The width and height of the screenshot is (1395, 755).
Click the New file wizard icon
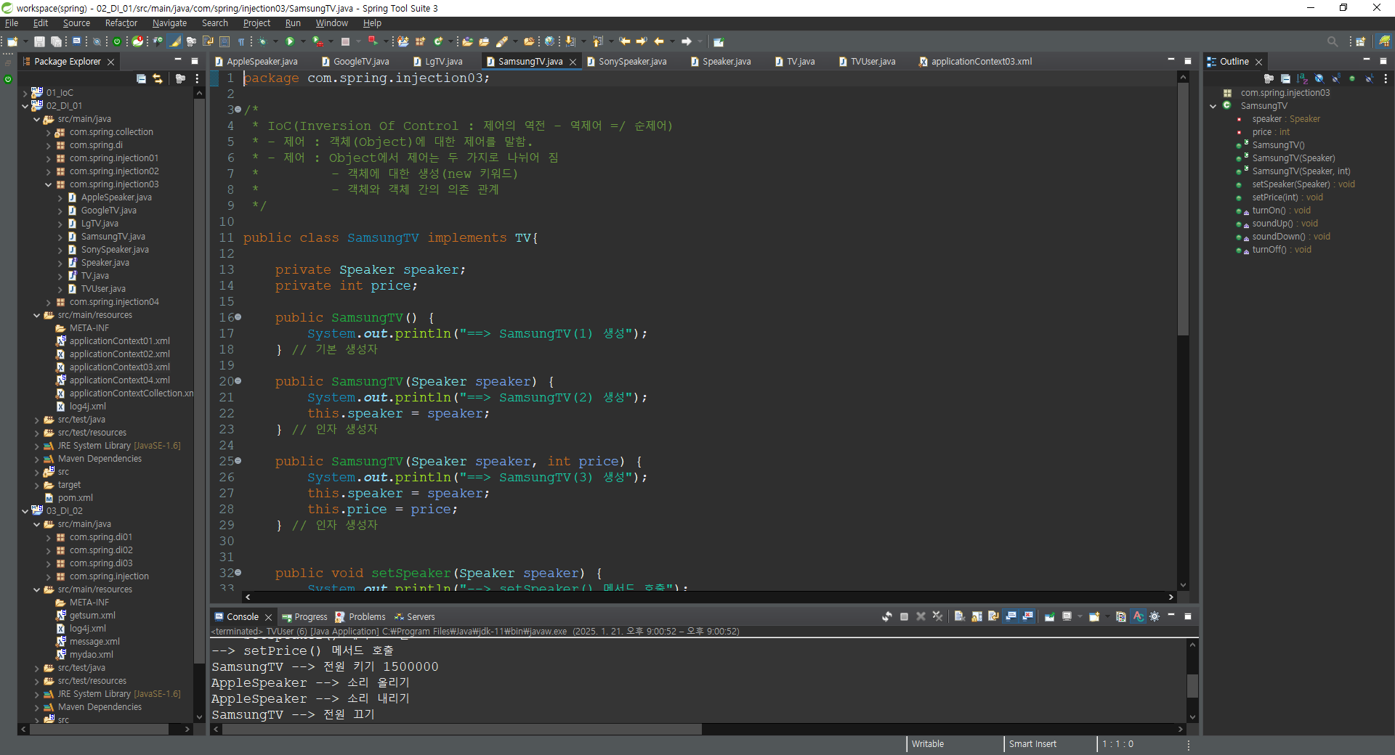(12, 41)
